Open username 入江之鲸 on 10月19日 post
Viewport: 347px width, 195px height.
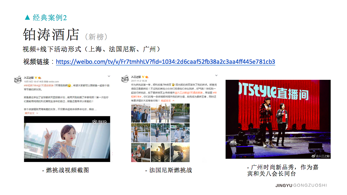pos(29,78)
